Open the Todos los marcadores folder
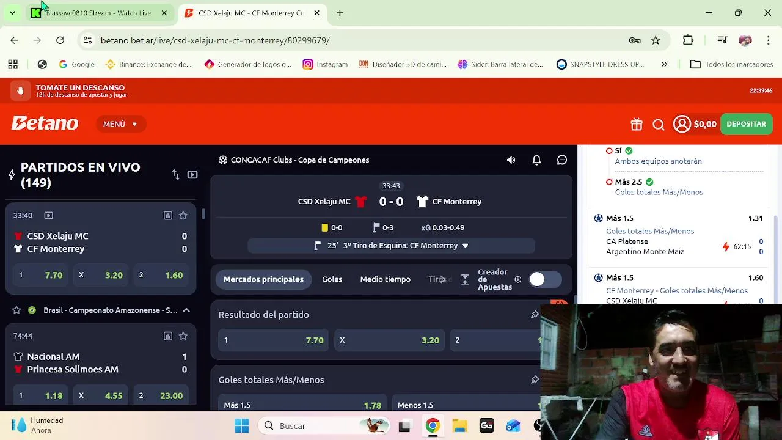The height and width of the screenshot is (440, 782). click(731, 64)
